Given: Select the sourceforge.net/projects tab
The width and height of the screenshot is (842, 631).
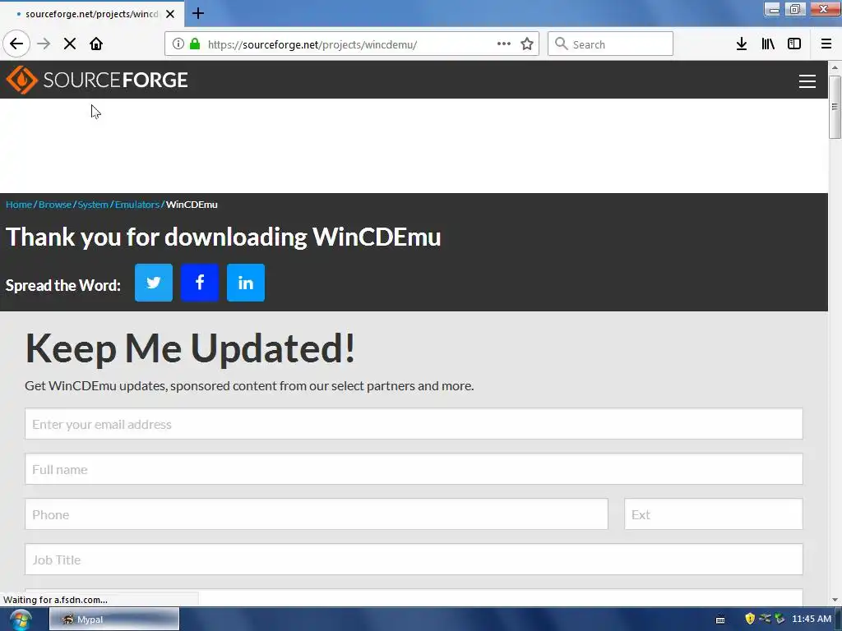Looking at the screenshot, I should coord(91,14).
